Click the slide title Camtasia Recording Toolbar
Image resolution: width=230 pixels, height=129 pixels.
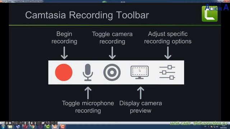[87, 15]
